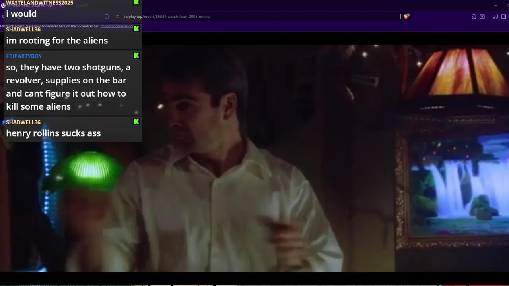509x286 pixels.
Task: Click the Kick badge on the 'henry rollins' message
Action: point(136,122)
